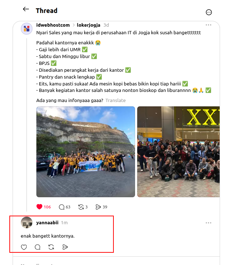Open the yannaabii profile picture
The width and height of the screenshot is (242, 265).
tap(27, 222)
